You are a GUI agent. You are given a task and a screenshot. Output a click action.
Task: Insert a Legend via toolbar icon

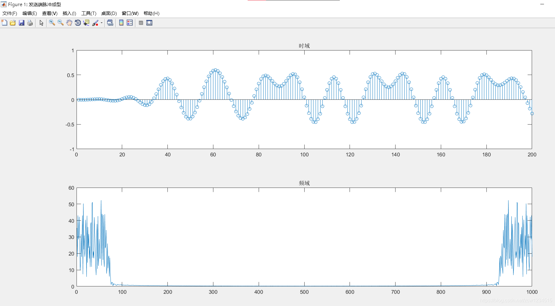click(130, 23)
